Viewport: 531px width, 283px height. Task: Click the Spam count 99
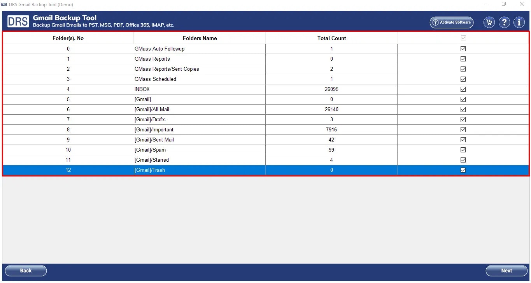(x=331, y=150)
